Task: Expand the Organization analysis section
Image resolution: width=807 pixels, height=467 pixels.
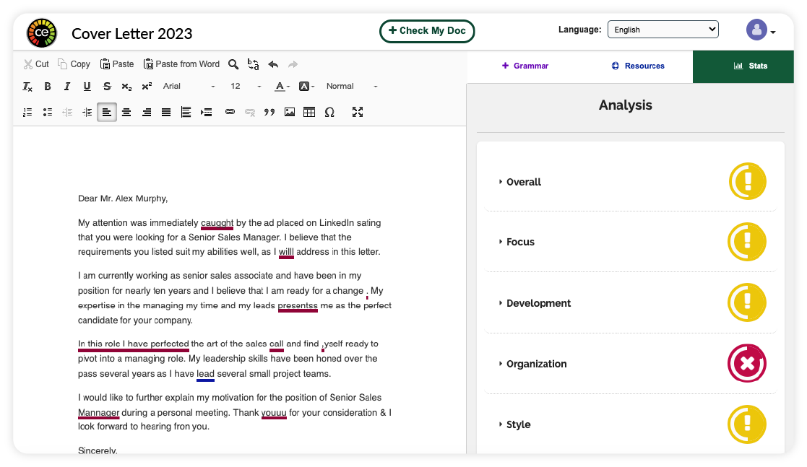Action: click(x=536, y=364)
